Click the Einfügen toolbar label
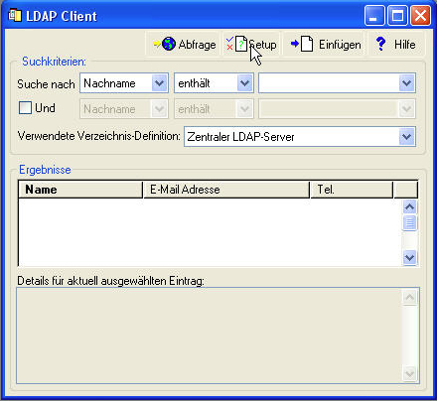This screenshot has width=437, height=401. [340, 45]
